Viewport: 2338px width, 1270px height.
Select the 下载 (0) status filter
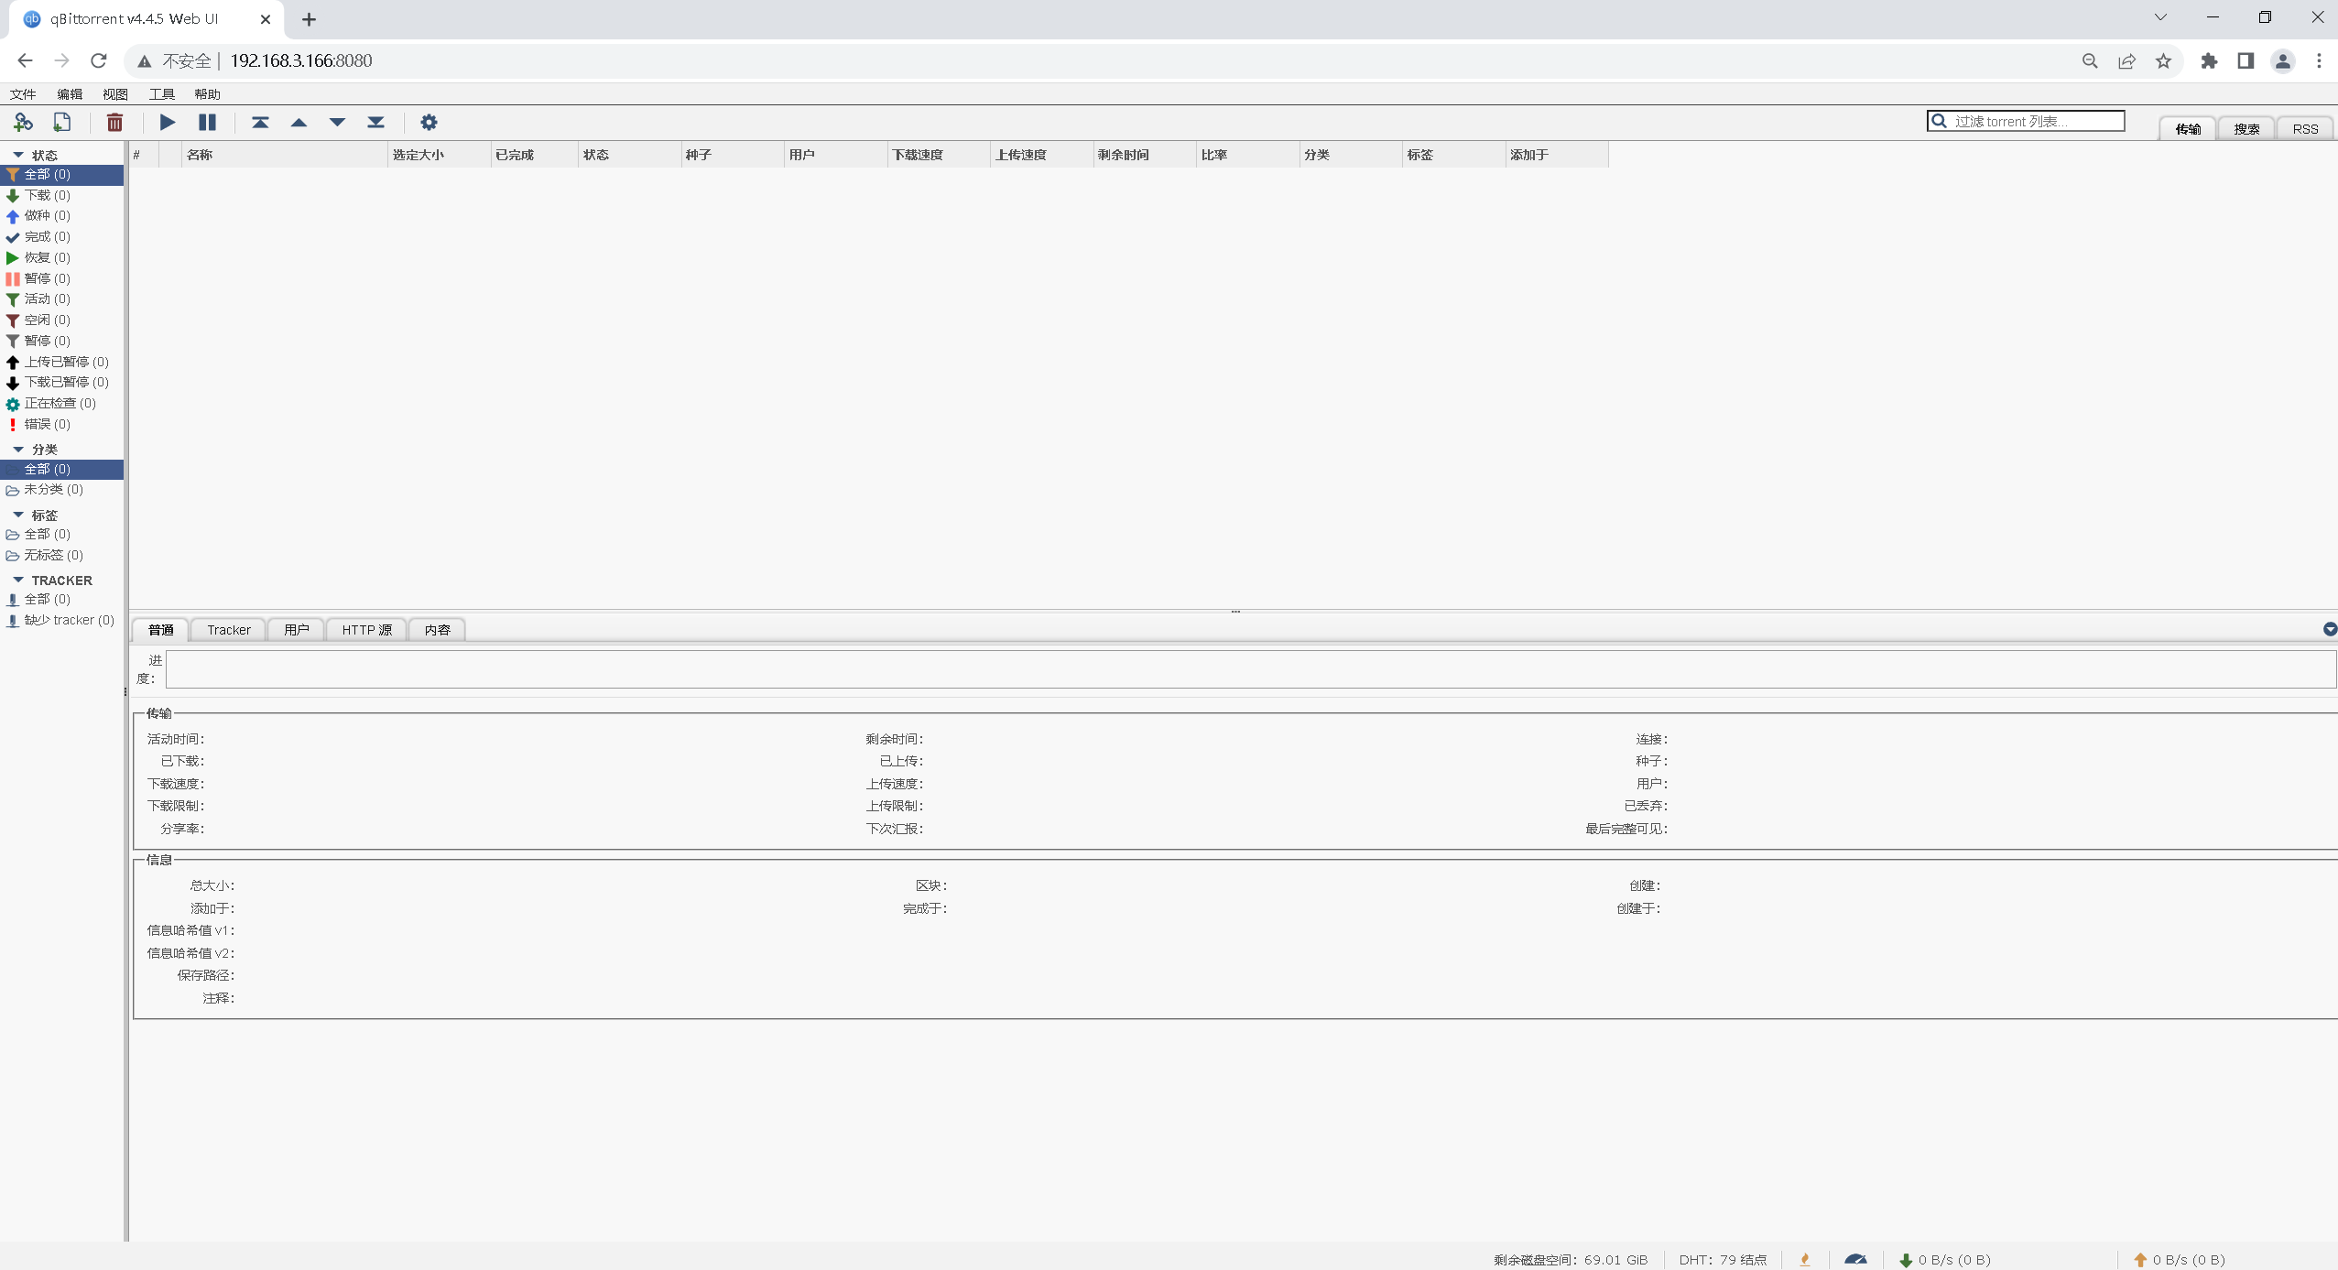[47, 195]
